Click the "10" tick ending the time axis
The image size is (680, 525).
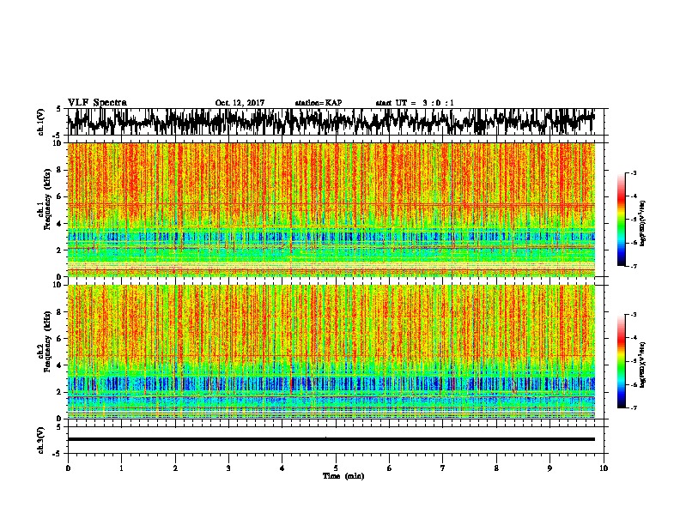[604, 468]
